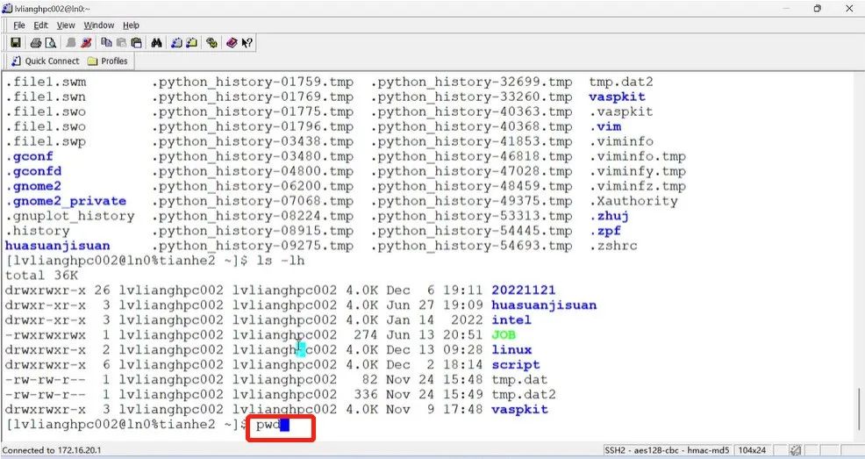Click the '.file1.swm' file name
This screenshot has width=865, height=459.
46,82
